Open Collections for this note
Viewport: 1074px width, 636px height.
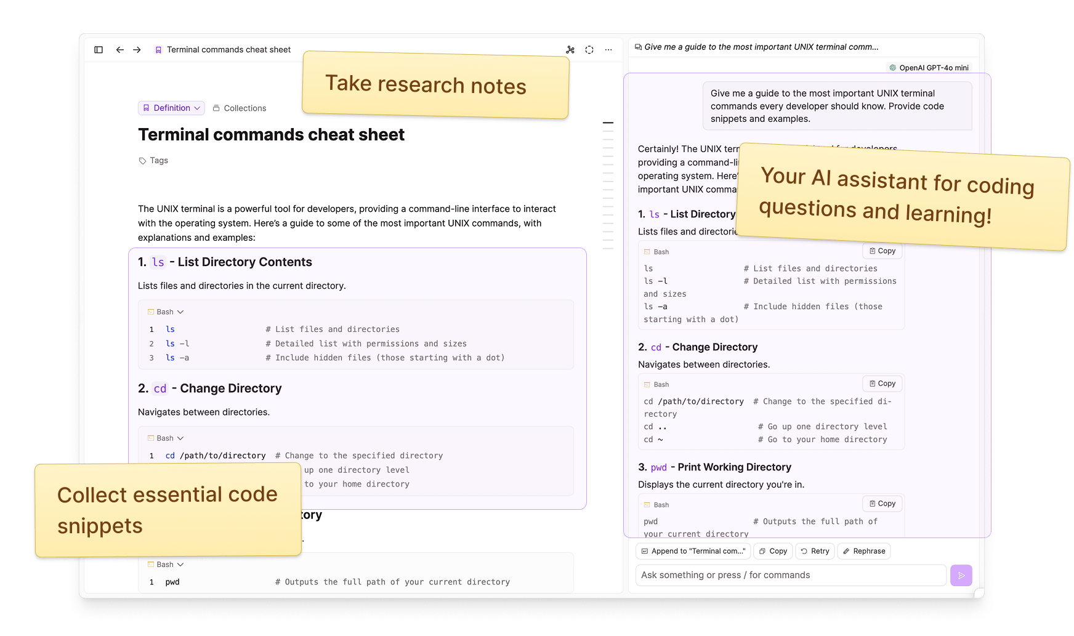240,108
